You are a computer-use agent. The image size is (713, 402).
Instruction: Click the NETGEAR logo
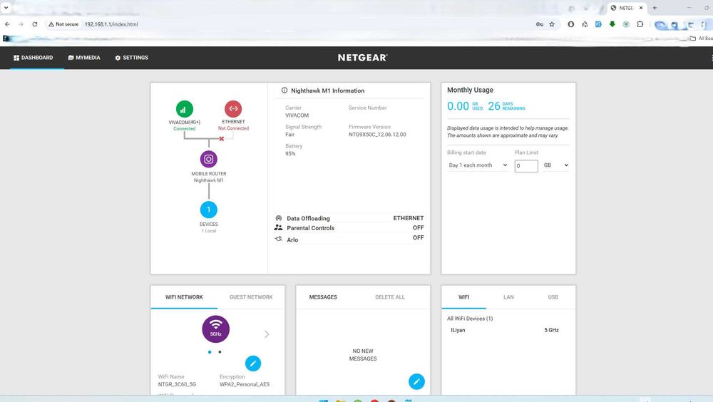(x=362, y=58)
